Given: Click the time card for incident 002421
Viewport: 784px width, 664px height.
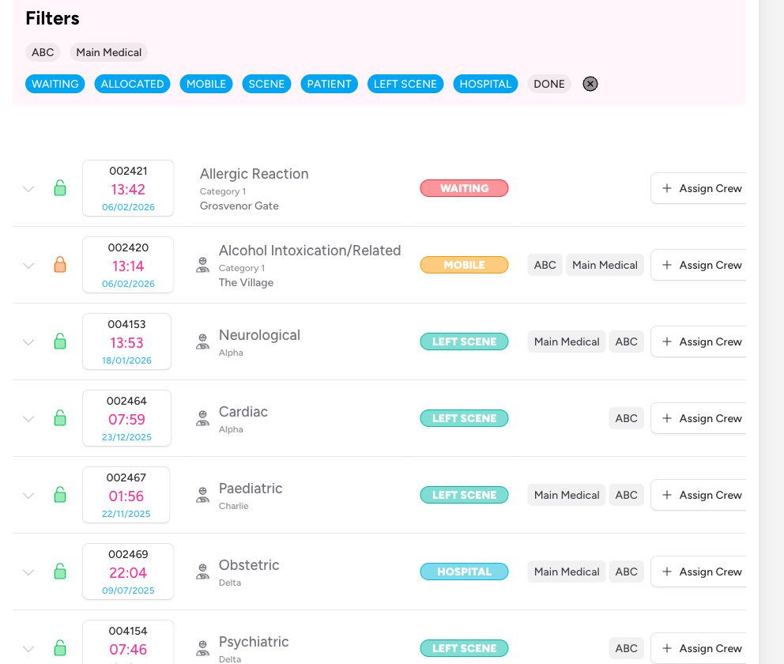Looking at the screenshot, I should pyautogui.click(x=128, y=188).
